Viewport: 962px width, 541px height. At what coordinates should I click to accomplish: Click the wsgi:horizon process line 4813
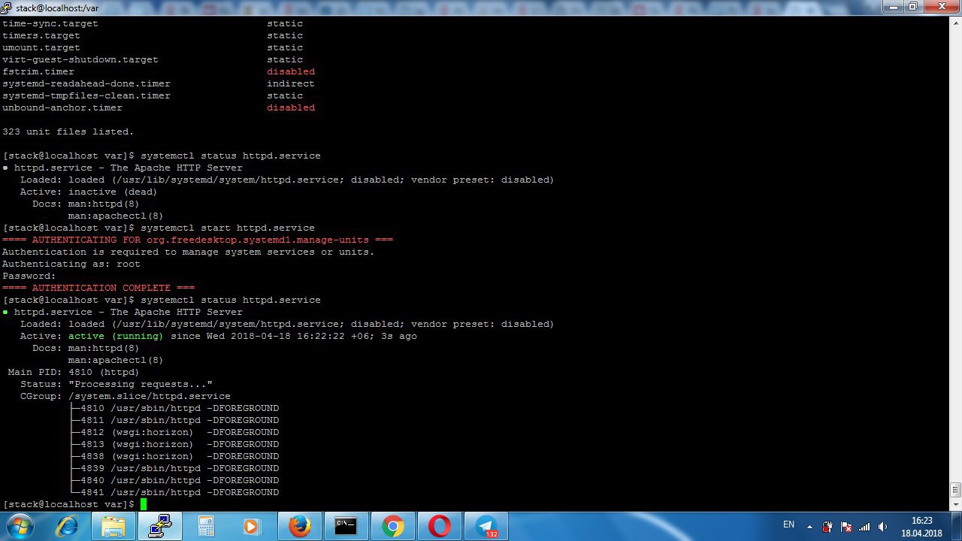pos(174,444)
